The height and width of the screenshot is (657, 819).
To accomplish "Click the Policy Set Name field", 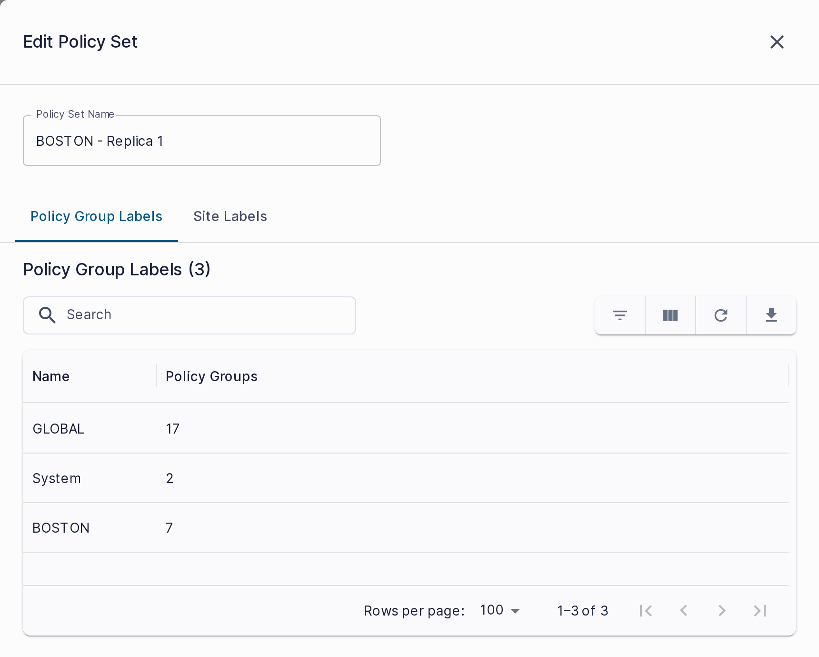I will pos(202,141).
